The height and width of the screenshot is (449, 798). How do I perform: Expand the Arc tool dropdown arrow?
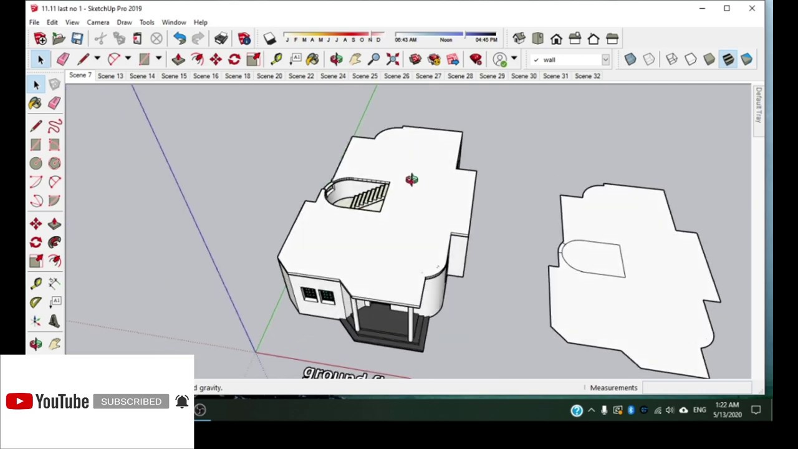(128, 59)
